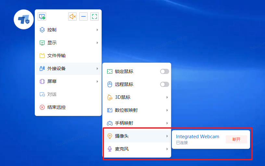This screenshot has width=265, height=166.
Task: Click the red X icon beside 结束远控
Action: click(42, 107)
